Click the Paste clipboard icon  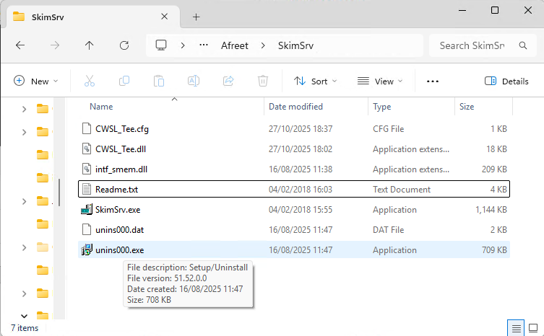pyautogui.click(x=159, y=81)
